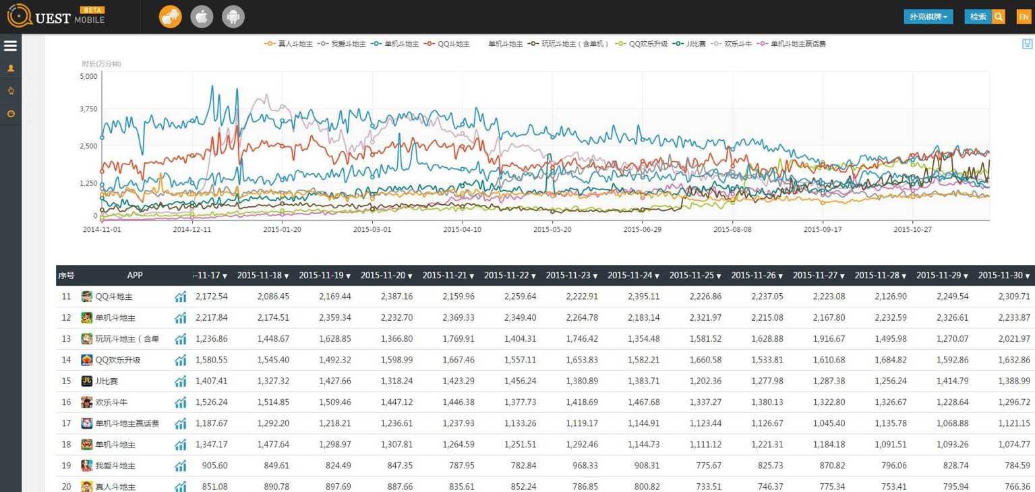The height and width of the screenshot is (492, 1035).
Task: Open the 欢乐斗牛 app link in table
Action: click(x=111, y=402)
